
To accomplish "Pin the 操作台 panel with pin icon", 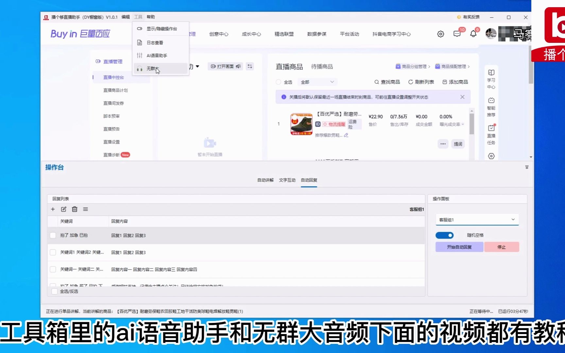I will (x=527, y=167).
